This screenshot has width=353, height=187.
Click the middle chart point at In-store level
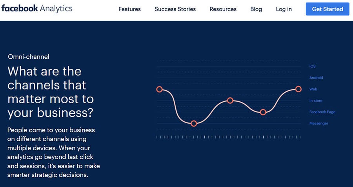click(x=230, y=101)
